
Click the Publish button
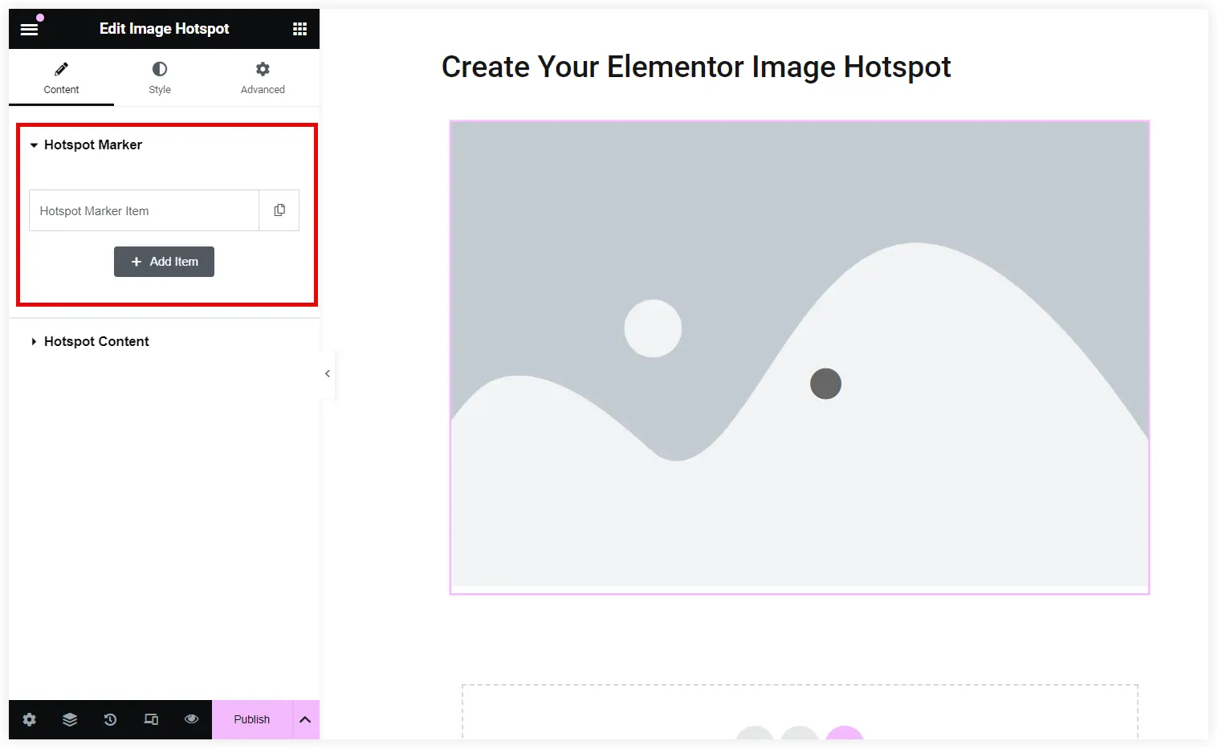pyautogui.click(x=252, y=719)
